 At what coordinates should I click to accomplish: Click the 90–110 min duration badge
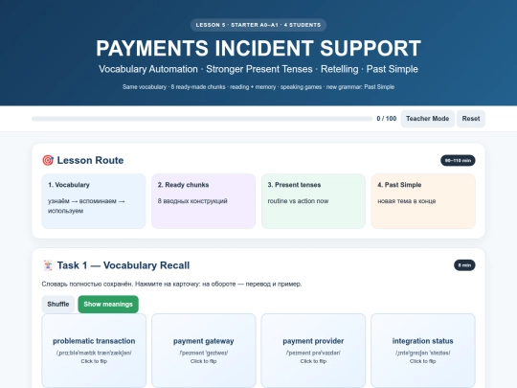(458, 160)
